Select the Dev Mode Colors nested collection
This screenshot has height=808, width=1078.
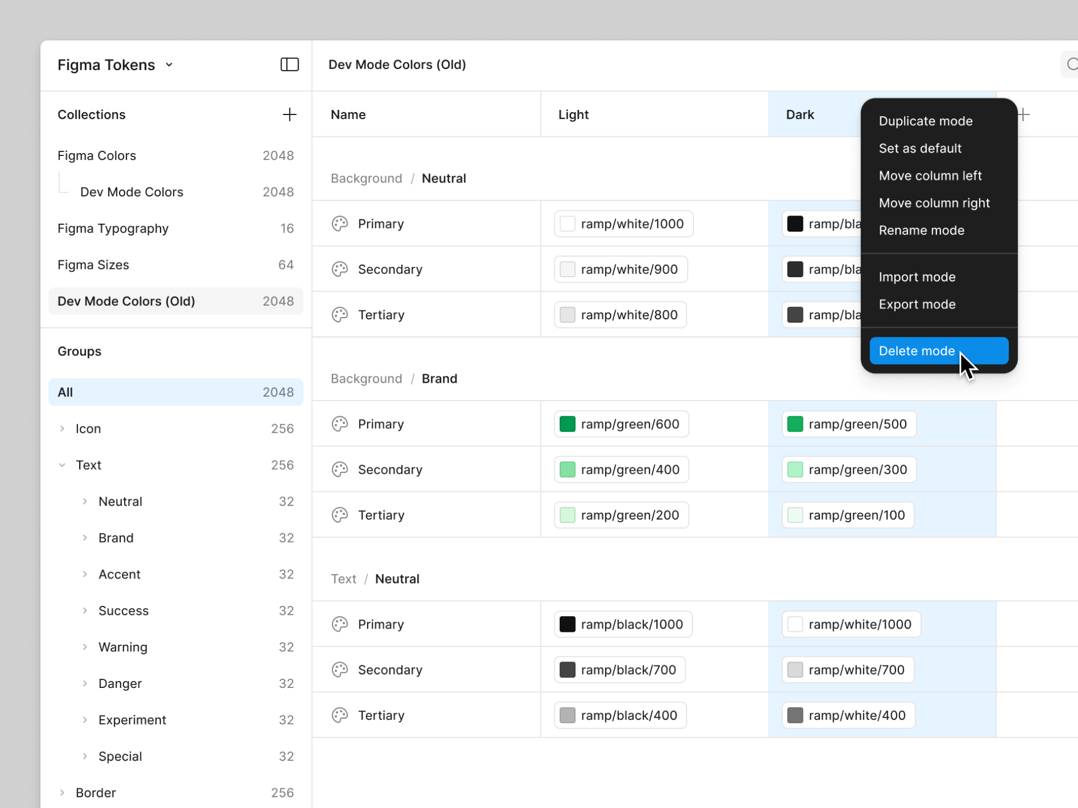click(x=132, y=192)
